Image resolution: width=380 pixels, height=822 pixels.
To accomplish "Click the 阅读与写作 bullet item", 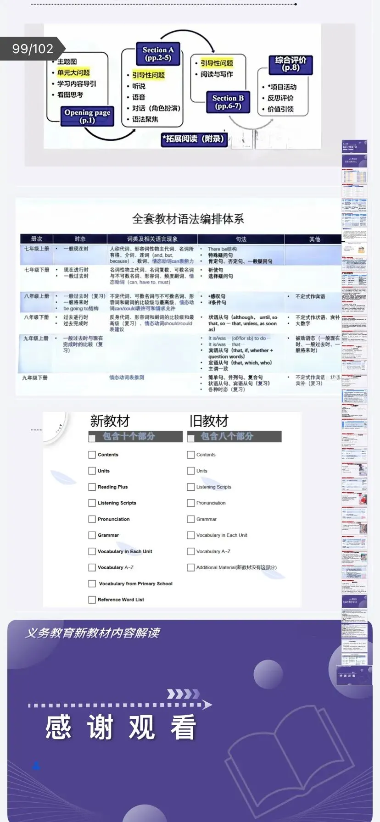I will [217, 74].
